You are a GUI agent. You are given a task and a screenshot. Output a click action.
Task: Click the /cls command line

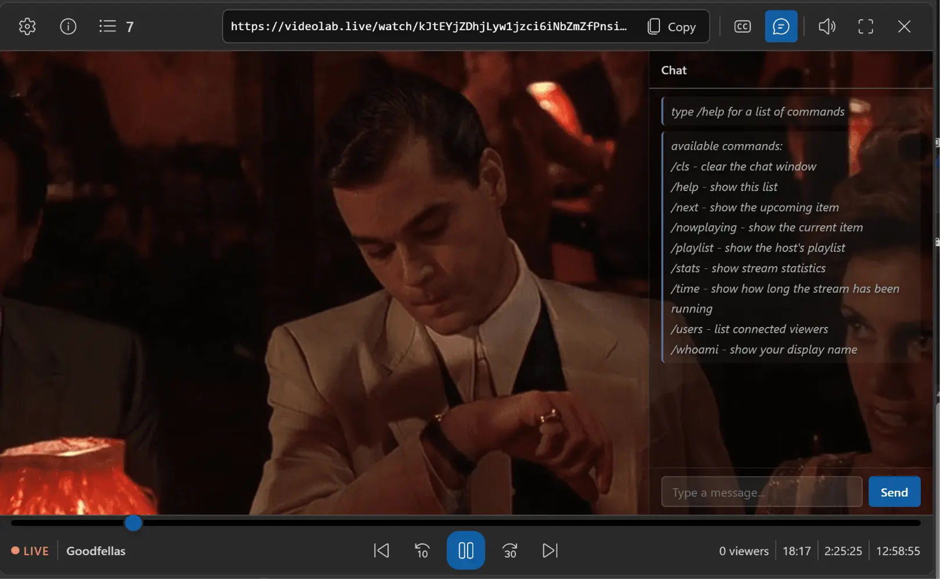[743, 167]
